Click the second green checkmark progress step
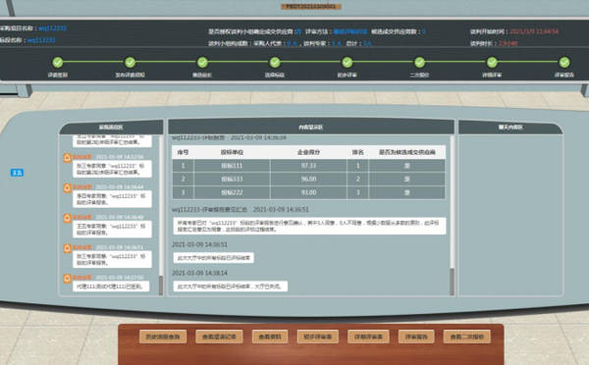Viewport: 589px width, 365px height. tap(130, 63)
